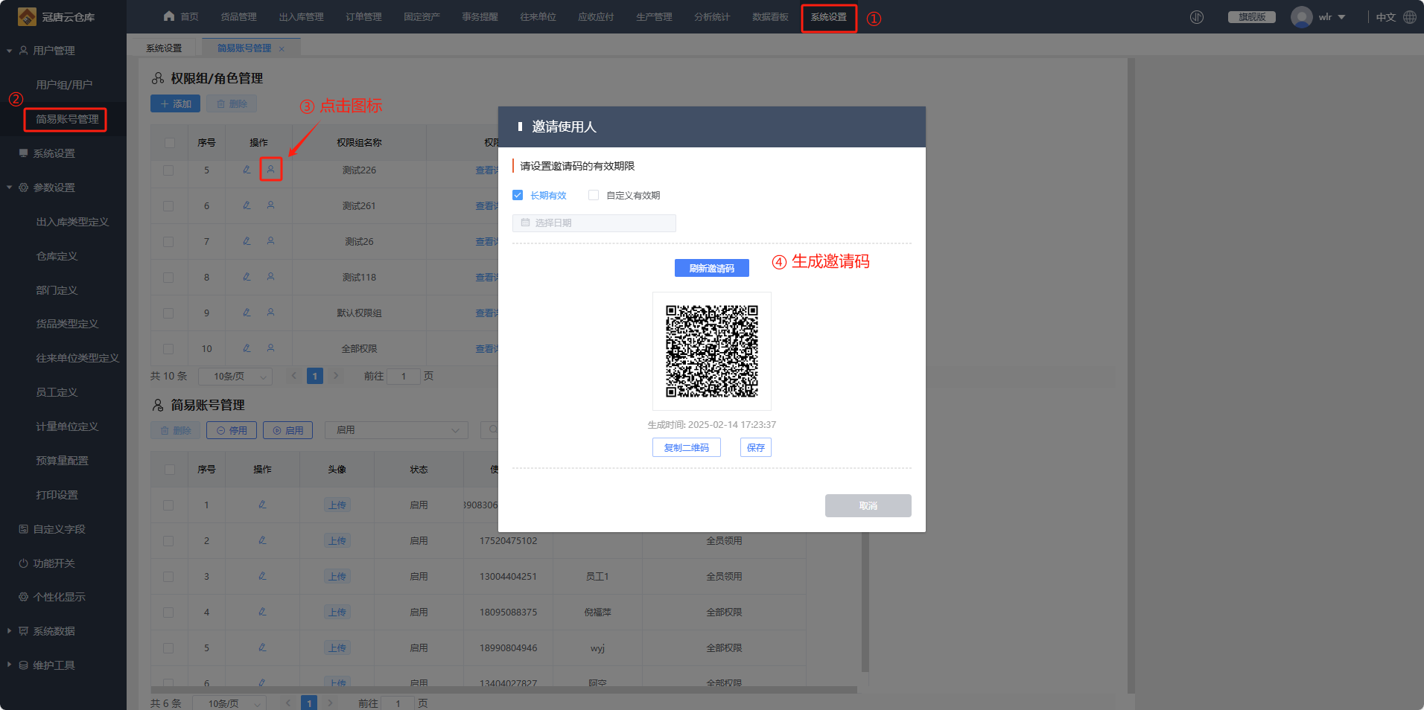Go to 出入库管理 in top navigation
This screenshot has width=1424, height=710.
click(301, 17)
